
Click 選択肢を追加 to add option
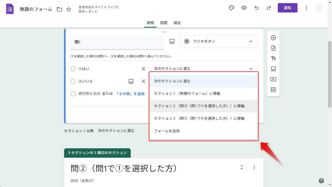89,94
